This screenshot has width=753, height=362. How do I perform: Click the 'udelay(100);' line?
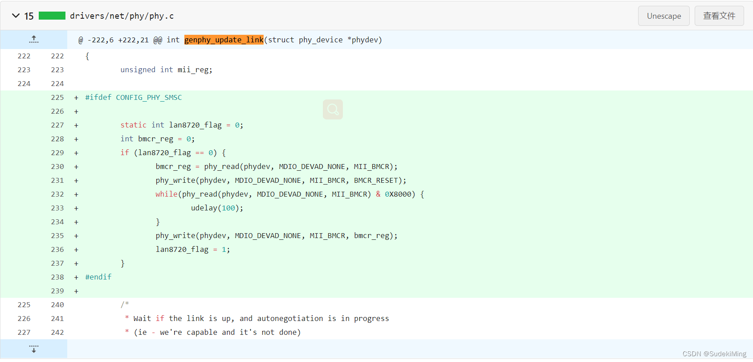pyautogui.click(x=217, y=208)
